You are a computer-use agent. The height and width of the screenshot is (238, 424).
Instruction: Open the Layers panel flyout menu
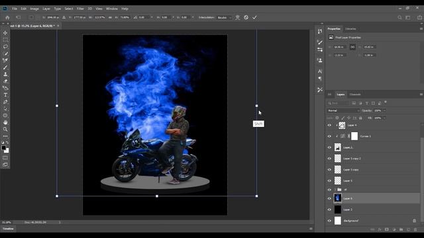(421, 95)
